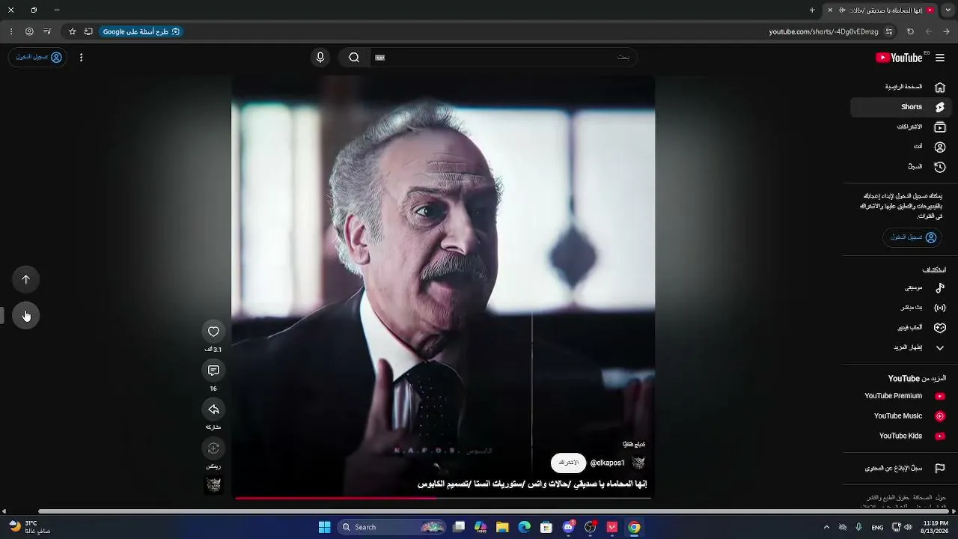The width and height of the screenshot is (958, 539).
Task: Open the media controls toolbar icon
Action: coord(47,31)
